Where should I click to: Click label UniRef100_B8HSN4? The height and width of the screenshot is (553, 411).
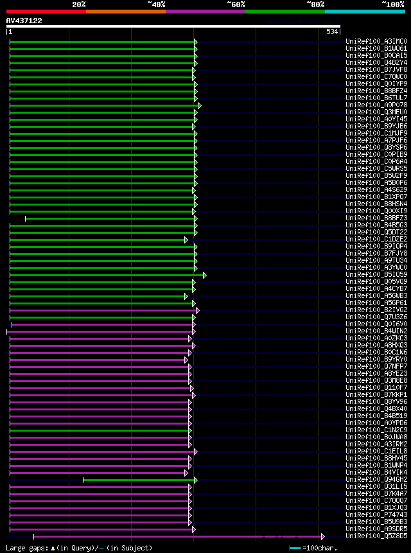(376, 204)
